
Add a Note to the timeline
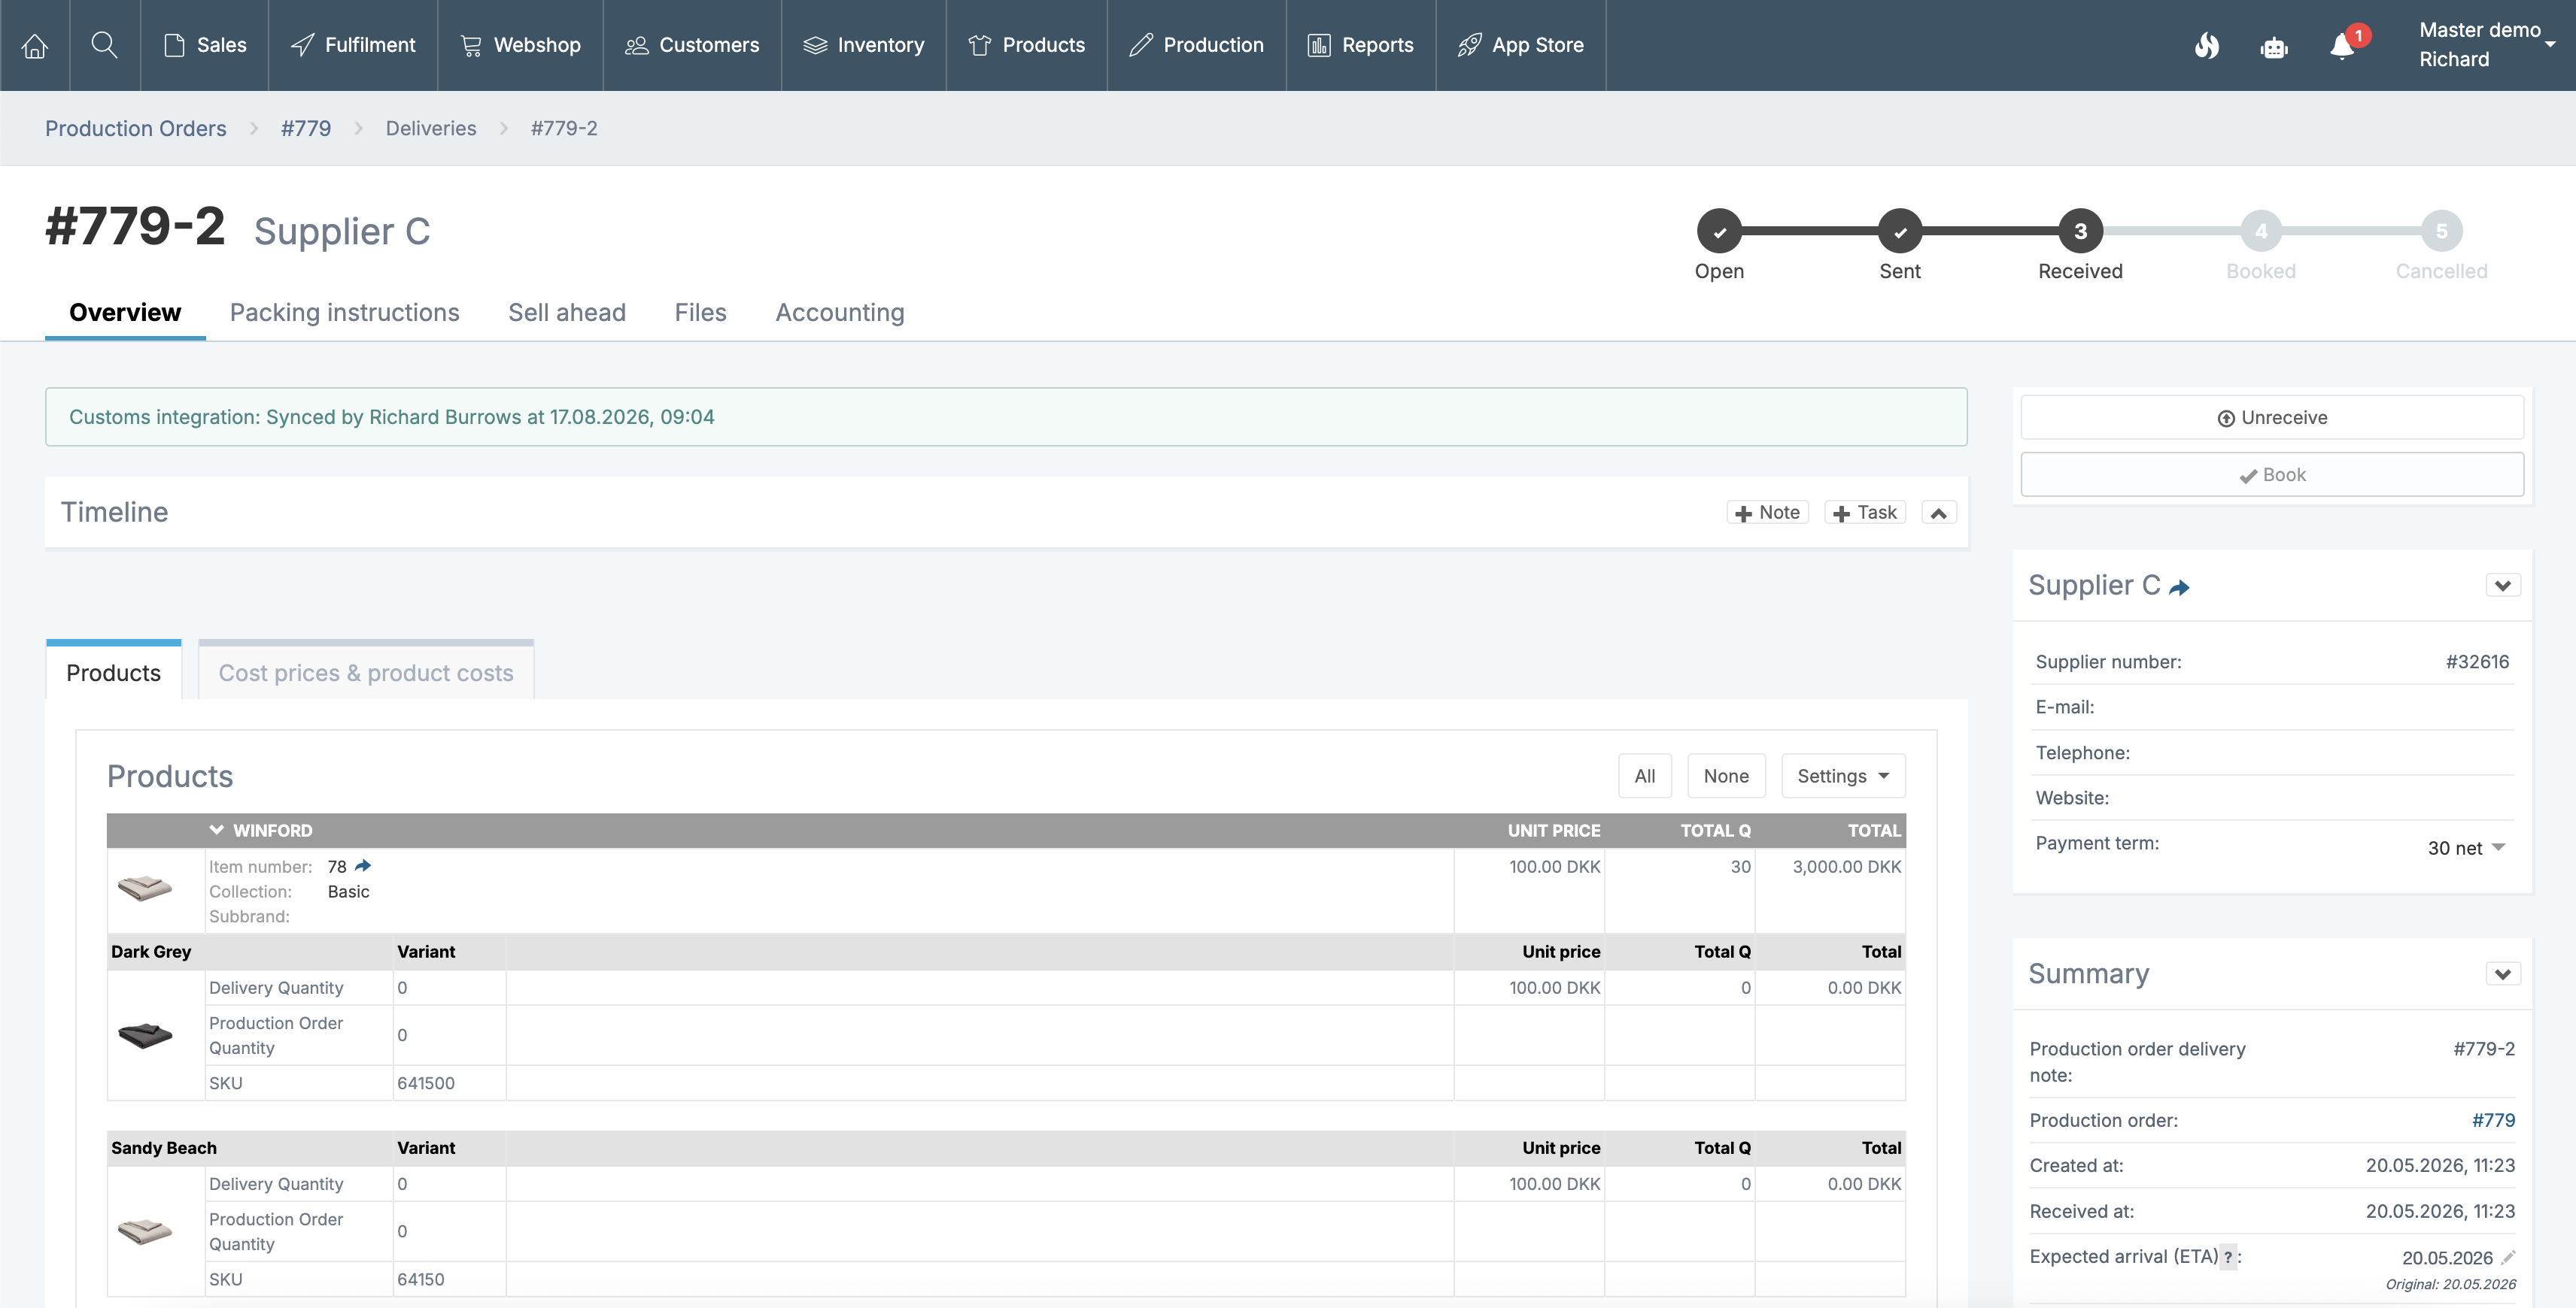(1767, 513)
